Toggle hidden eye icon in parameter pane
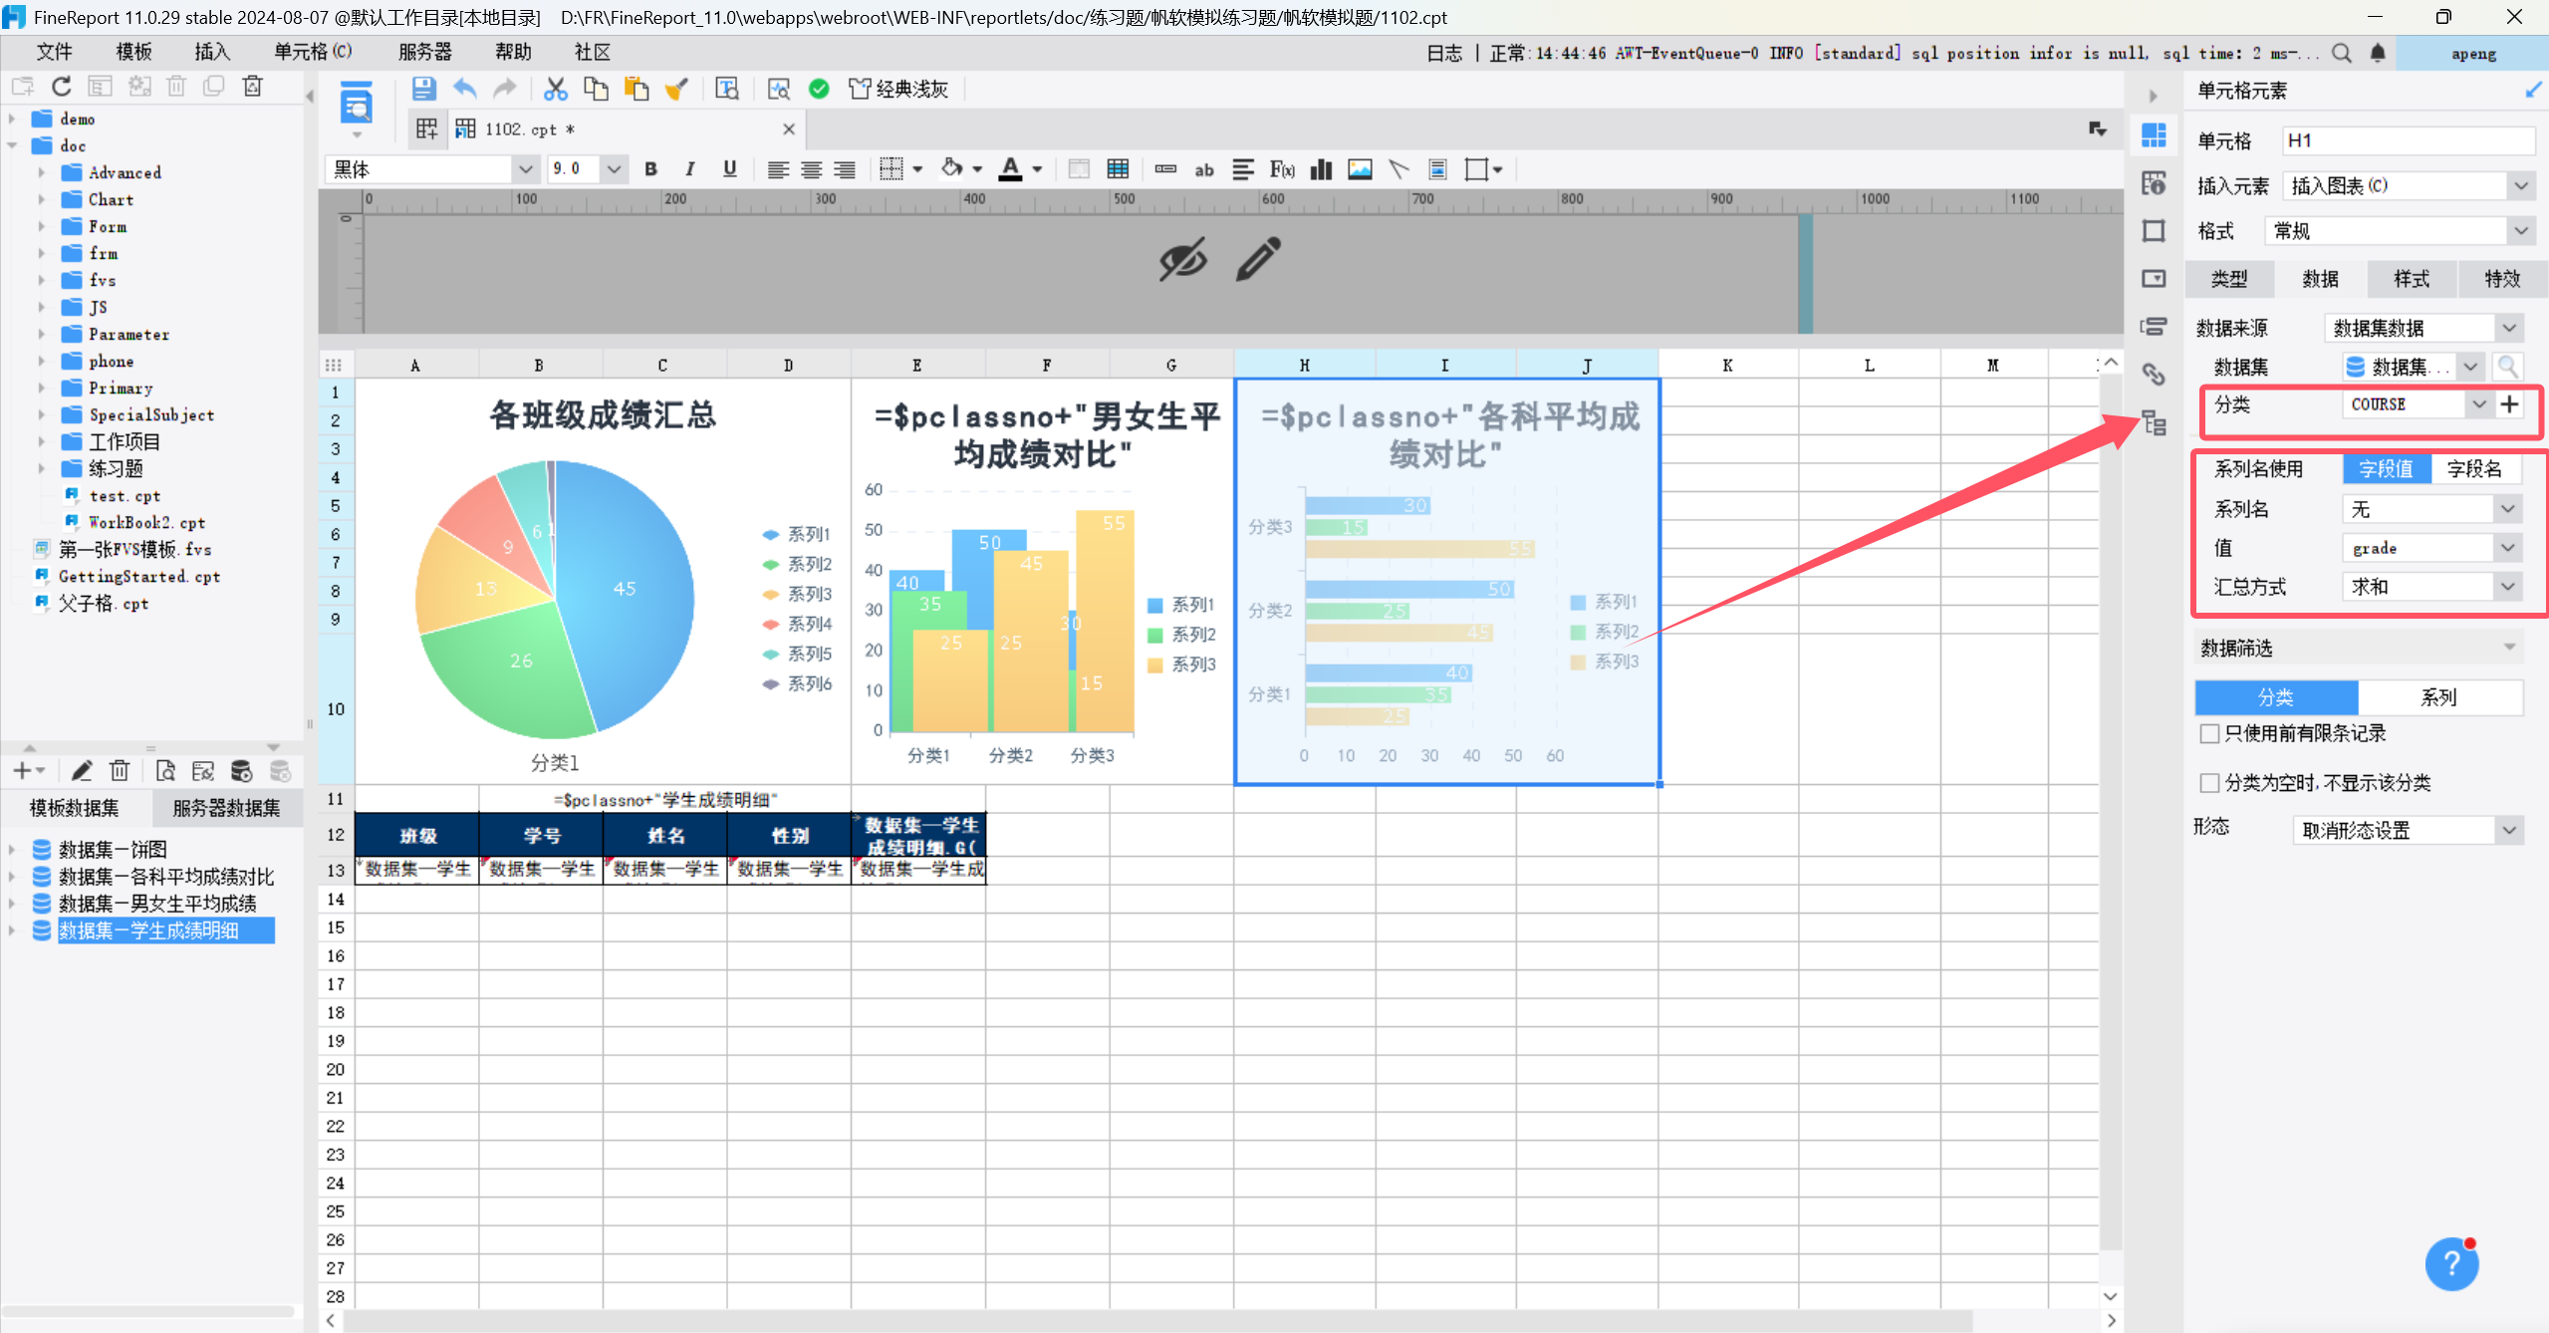 tap(1183, 259)
